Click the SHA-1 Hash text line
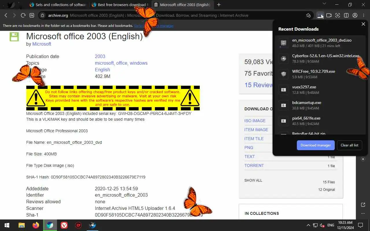370x231 pixels. point(86,177)
